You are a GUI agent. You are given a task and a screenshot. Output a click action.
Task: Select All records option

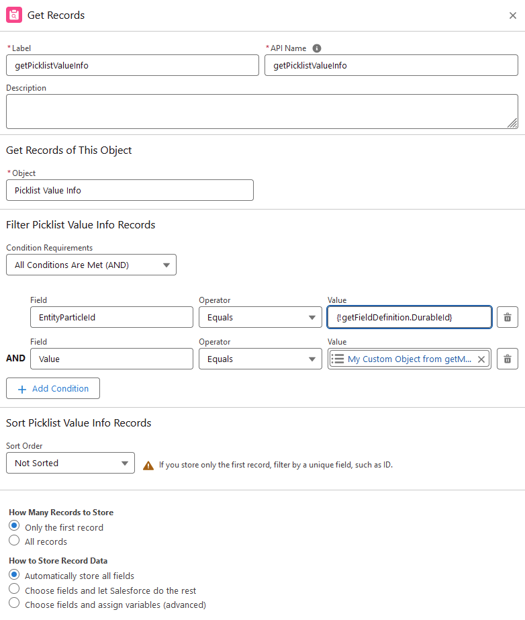click(14, 540)
